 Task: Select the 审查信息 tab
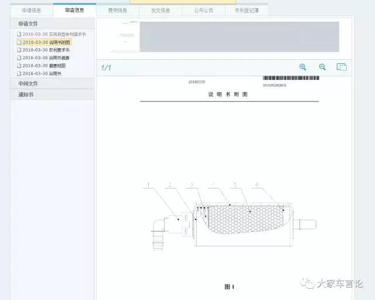[x=74, y=10]
